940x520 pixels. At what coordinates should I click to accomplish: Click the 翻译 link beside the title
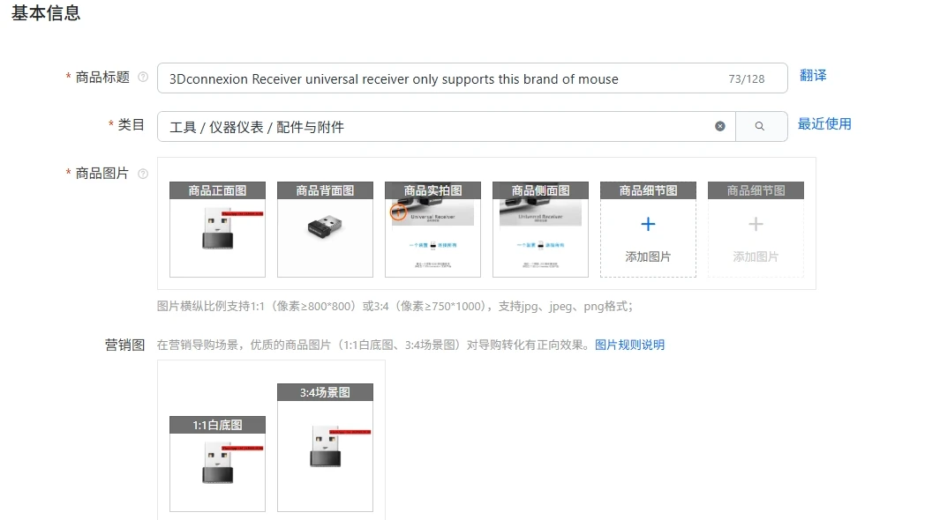813,76
